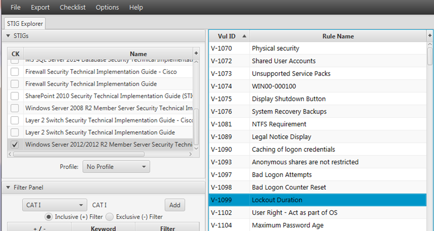Click the STIG list scroll-down arrow
The image size is (434, 231).
[x=196, y=148]
